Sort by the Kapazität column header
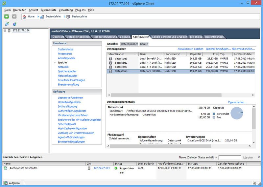Image resolution: width=263 pixels, height=187 pixels. coord(194,54)
